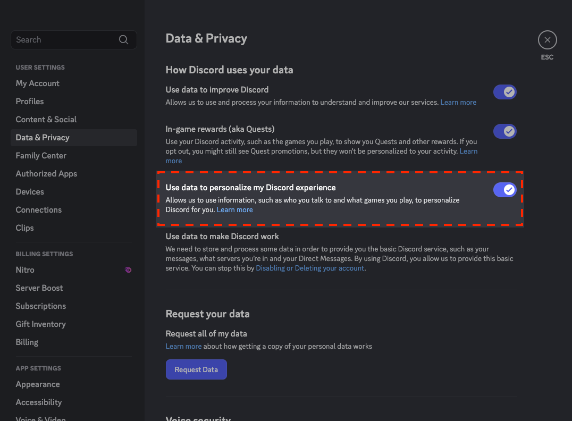Disable In-game rewards Quests toggle
Screen dimensions: 572x421
504,131
